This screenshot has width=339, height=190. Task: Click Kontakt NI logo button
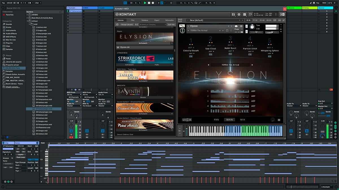[x=282, y=14]
